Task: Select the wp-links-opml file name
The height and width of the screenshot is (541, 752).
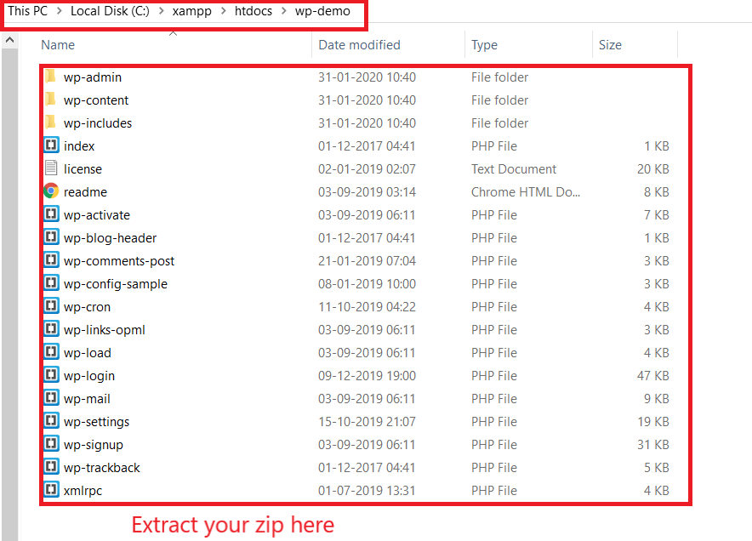Action: tap(105, 330)
